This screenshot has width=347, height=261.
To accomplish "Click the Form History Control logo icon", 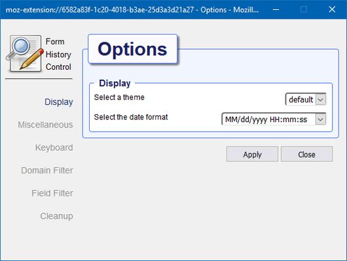I will pos(24,54).
